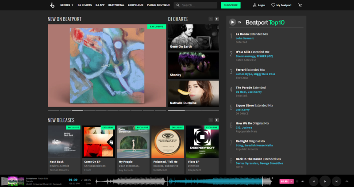The image size is (354, 187).
Task: Open Nathalie Duchene DJ chart
Action: pos(193,93)
